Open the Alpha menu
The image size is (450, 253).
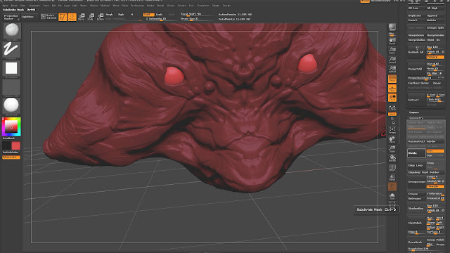pos(5,6)
